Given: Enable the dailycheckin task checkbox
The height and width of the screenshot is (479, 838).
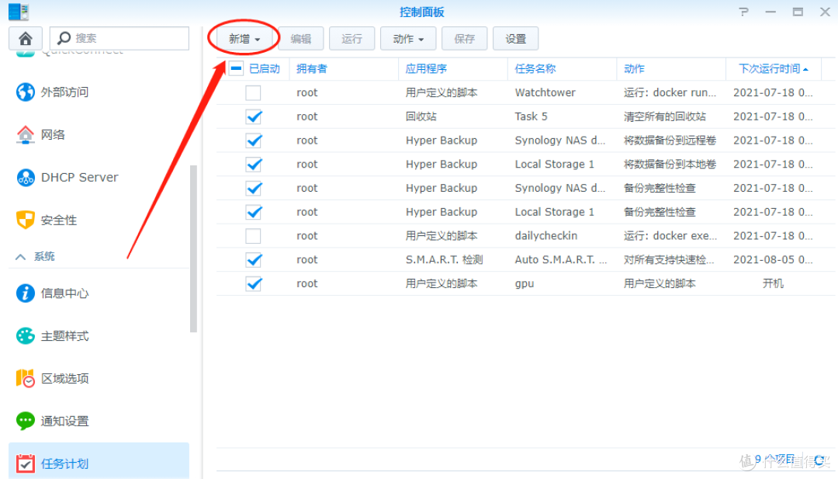Looking at the screenshot, I should (253, 236).
